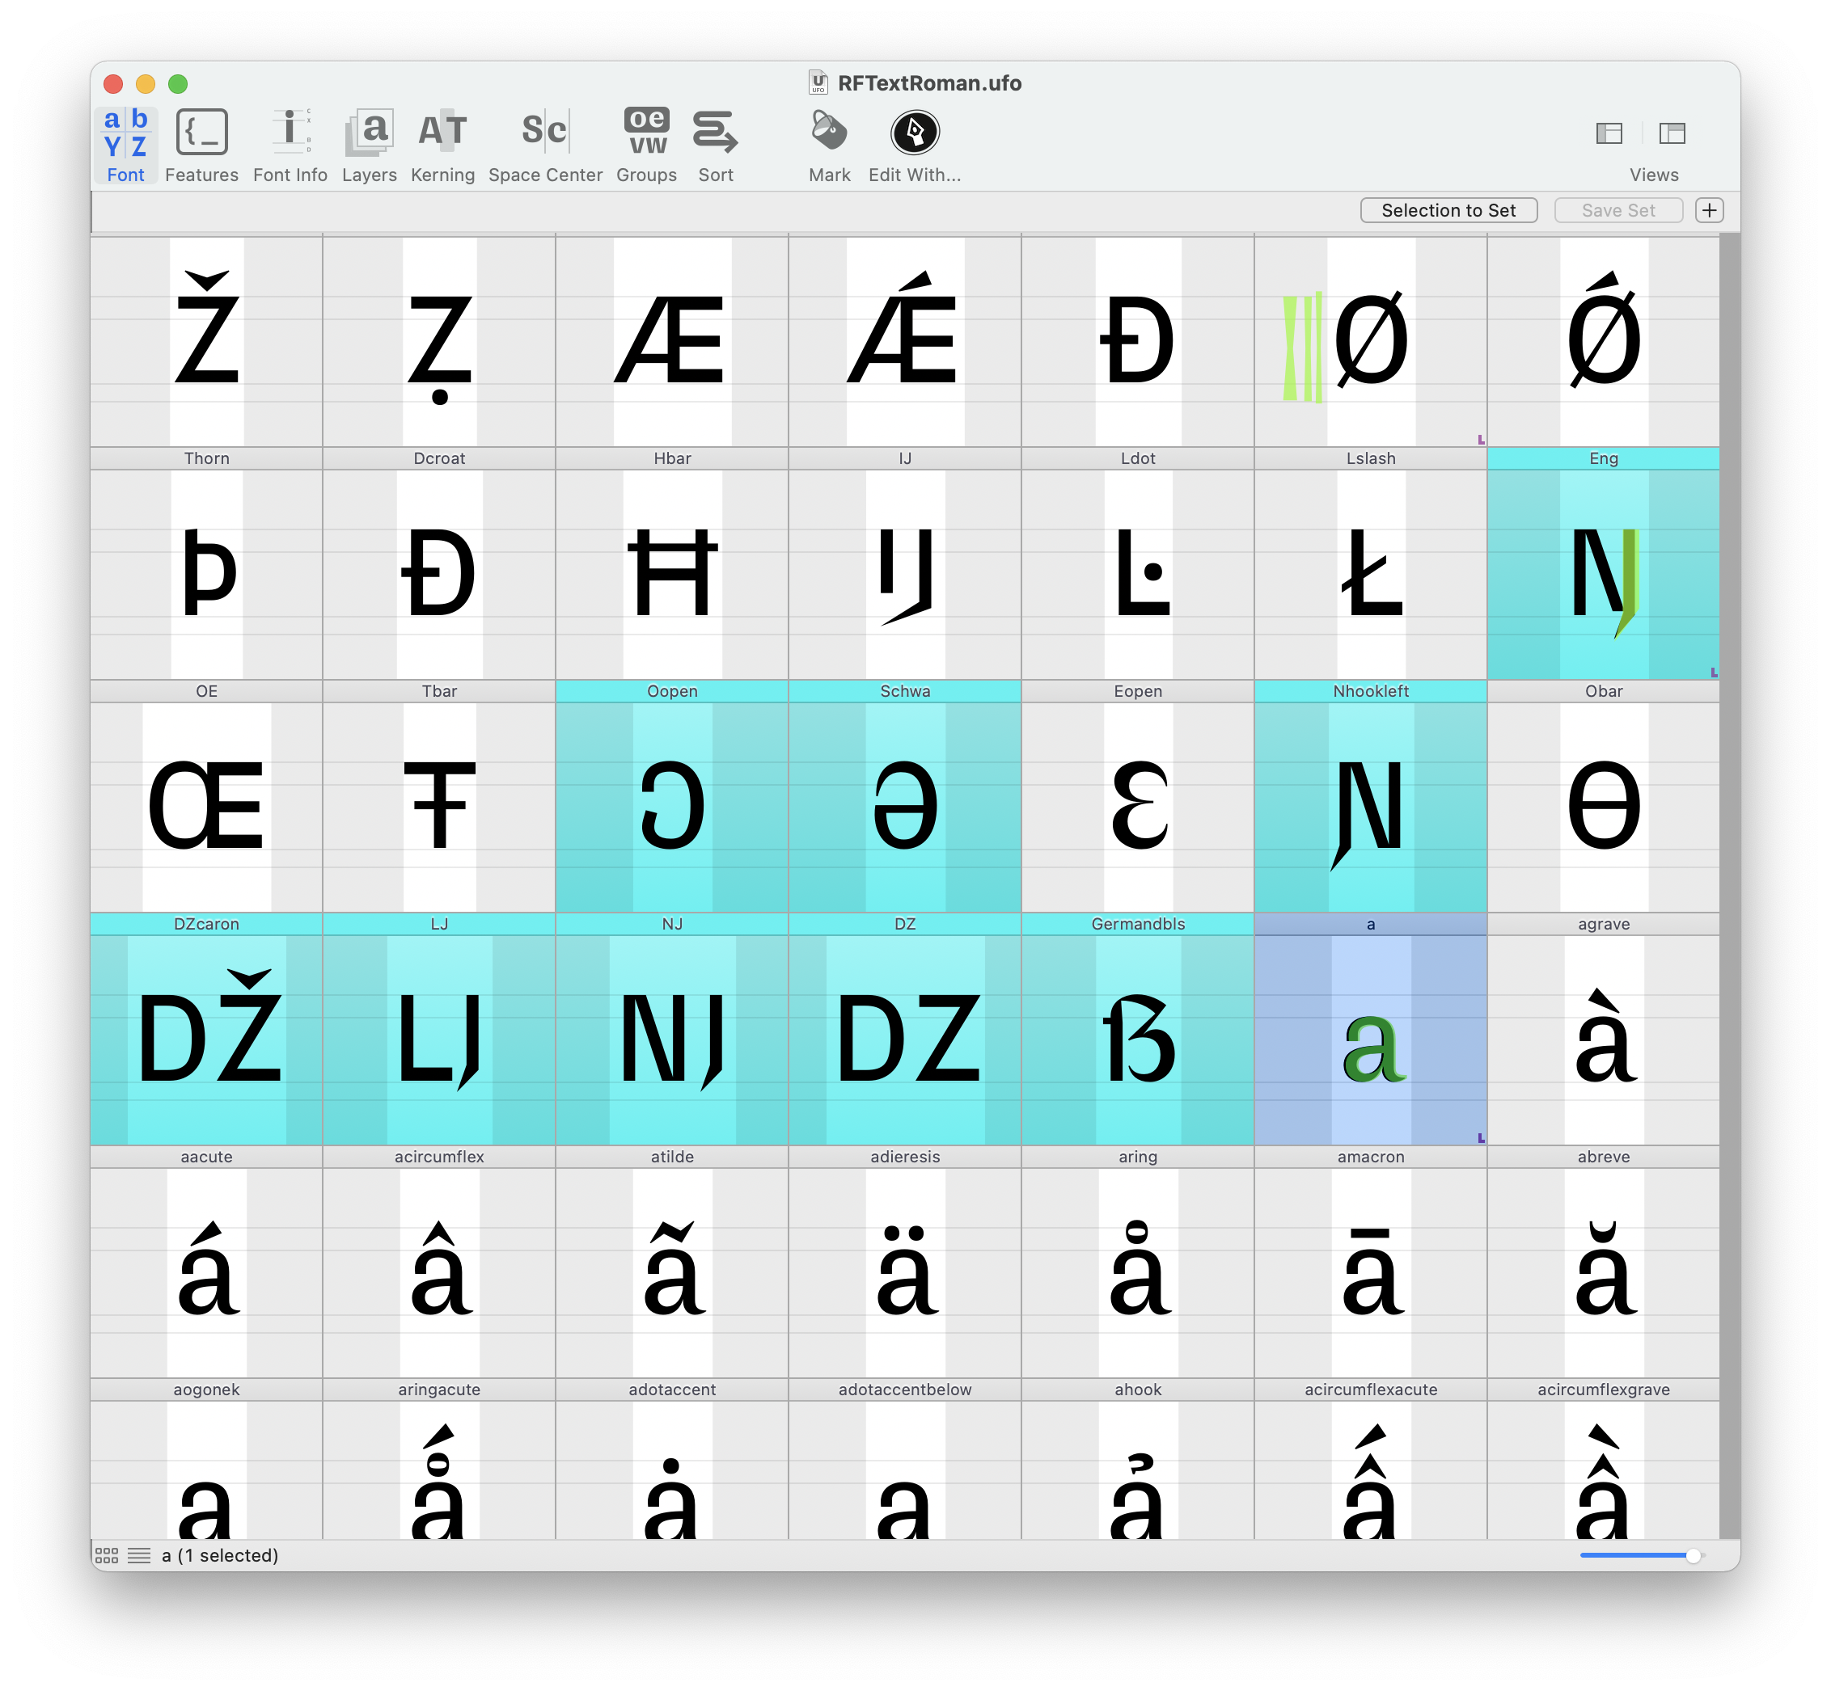Open the Kerning editor
Viewport: 1831px width, 1691px height.
(x=442, y=133)
